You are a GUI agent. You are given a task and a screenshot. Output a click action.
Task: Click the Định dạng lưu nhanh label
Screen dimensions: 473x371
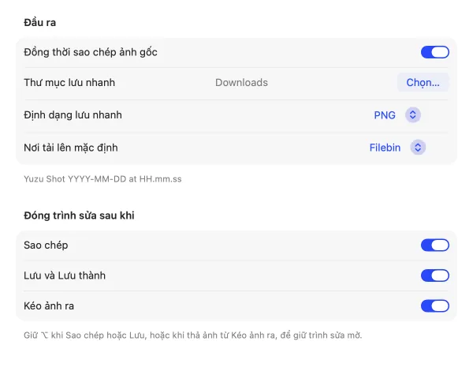pos(73,115)
